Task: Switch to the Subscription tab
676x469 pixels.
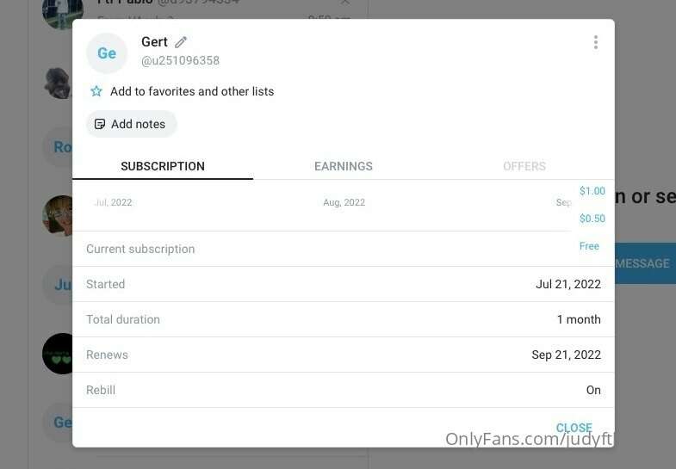Action: point(163,166)
